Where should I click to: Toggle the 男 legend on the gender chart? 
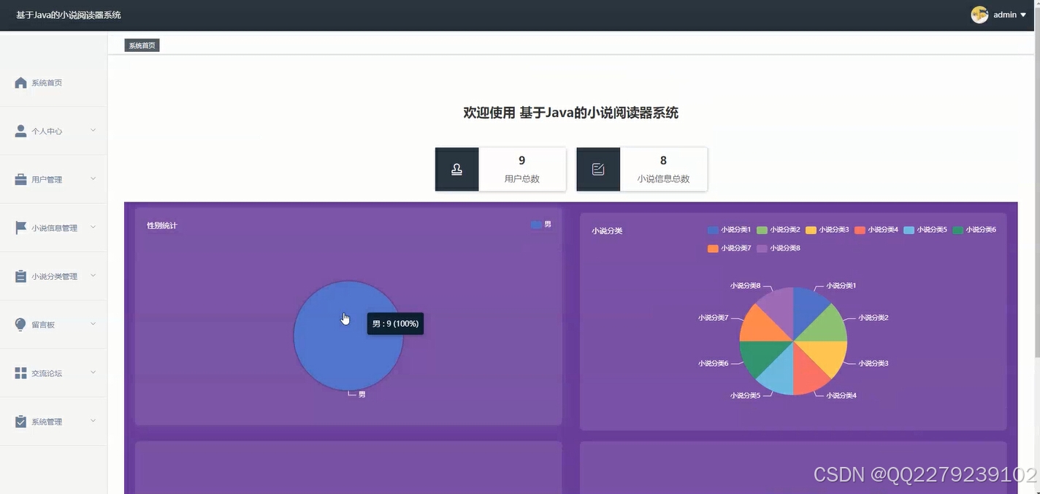pos(541,224)
